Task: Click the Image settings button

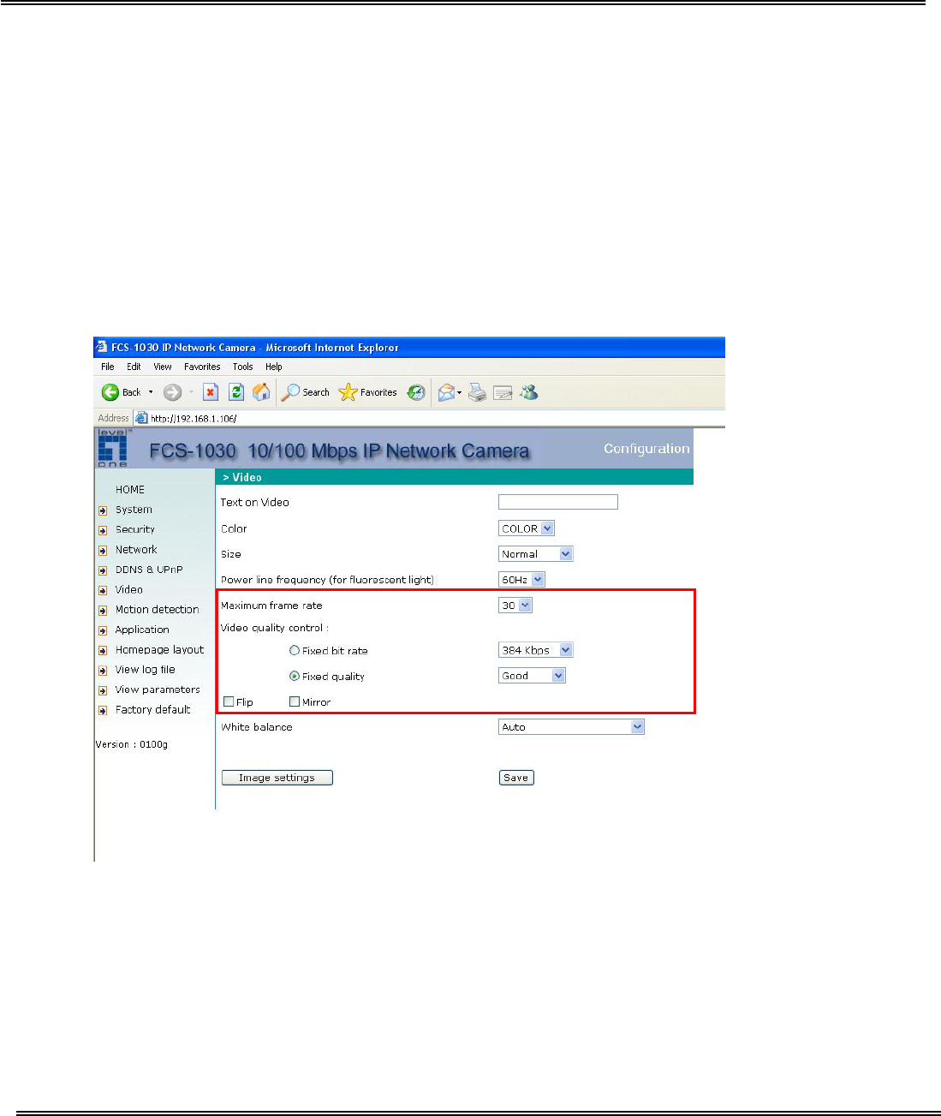Action: pyautogui.click(x=277, y=778)
